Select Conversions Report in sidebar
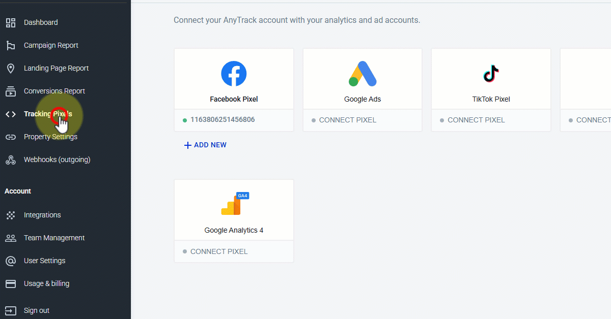The height and width of the screenshot is (319, 611). (x=54, y=91)
